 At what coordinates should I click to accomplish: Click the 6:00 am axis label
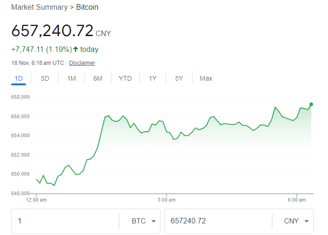[x=296, y=200]
